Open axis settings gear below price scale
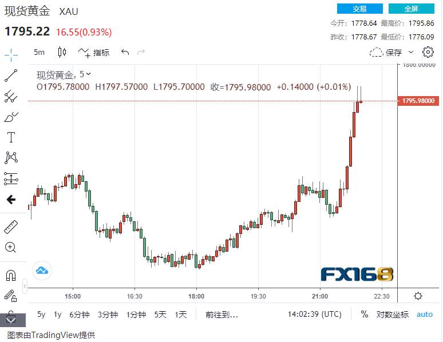The image size is (443, 342). click(418, 296)
